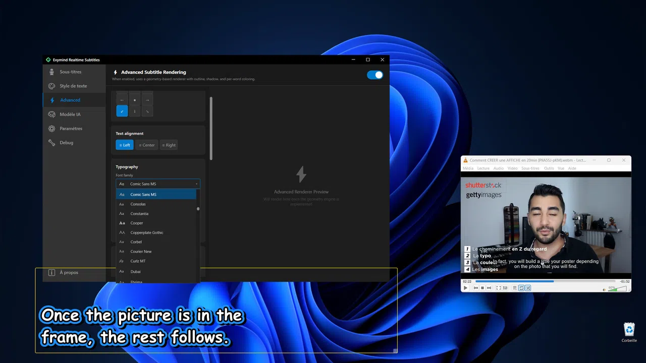
Task: Open VLC Sous-titres menu
Action: (530, 168)
